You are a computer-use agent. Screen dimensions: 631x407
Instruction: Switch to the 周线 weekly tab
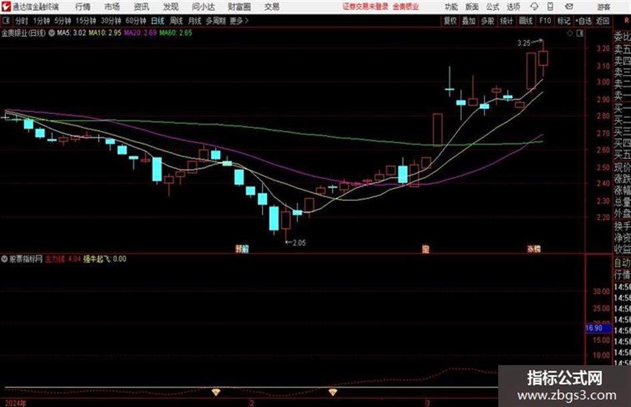coord(176,21)
